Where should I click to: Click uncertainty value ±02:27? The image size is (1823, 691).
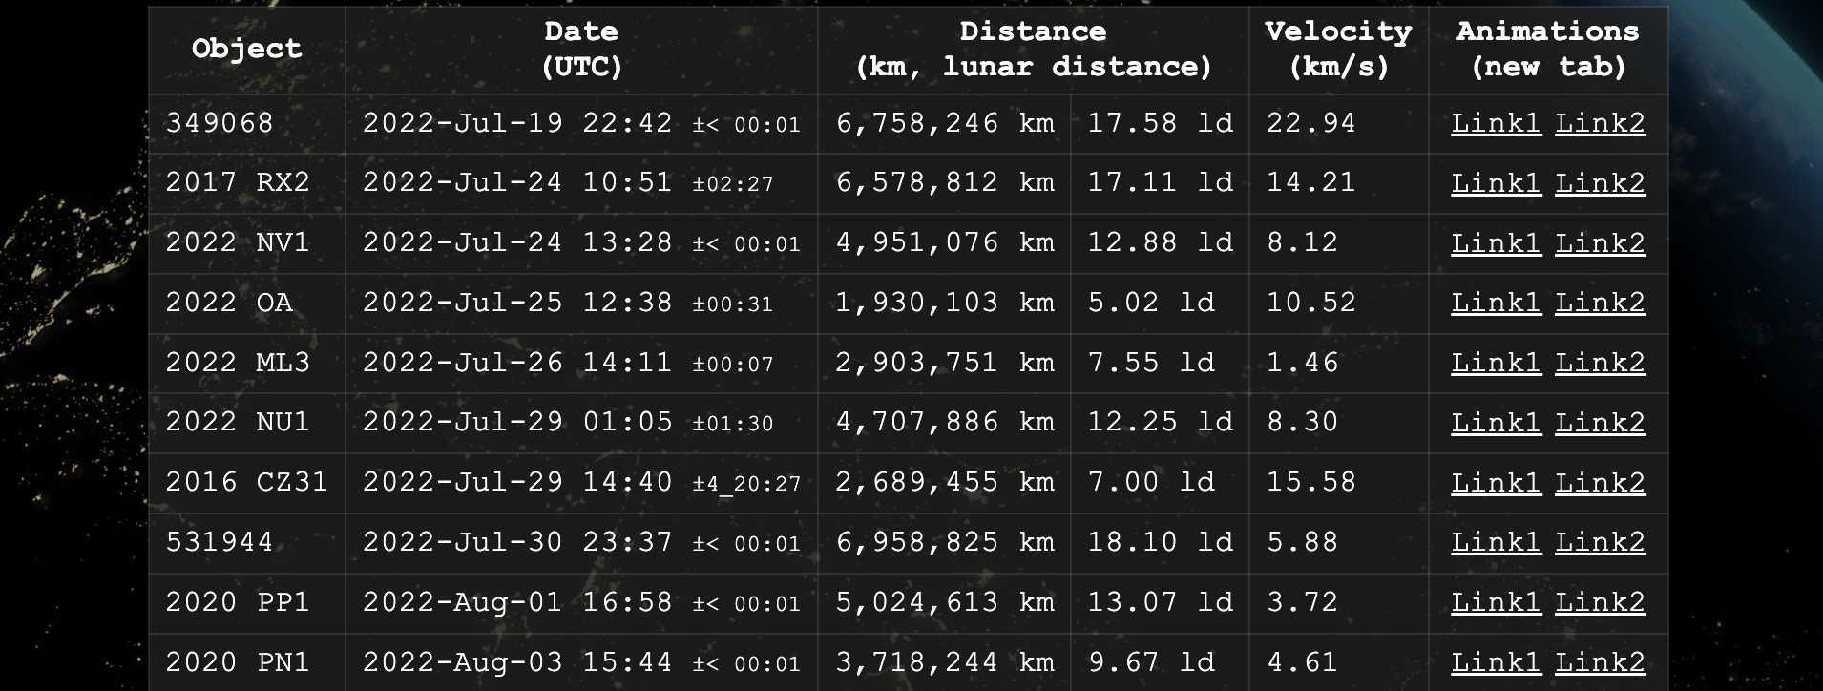733,184
